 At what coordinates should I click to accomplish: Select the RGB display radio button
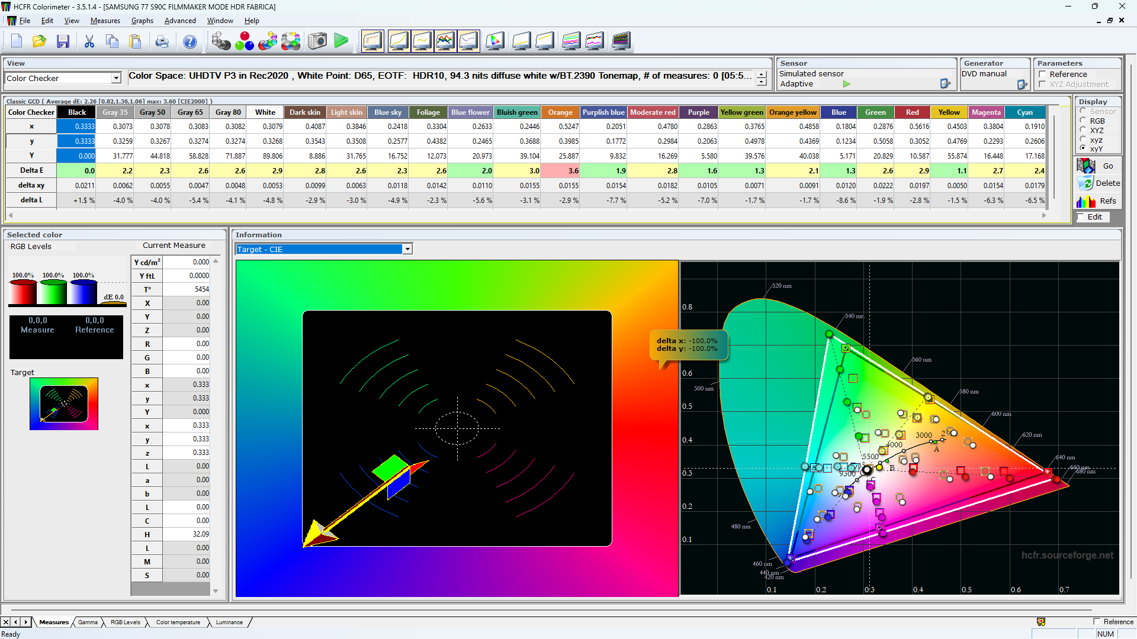1083,120
